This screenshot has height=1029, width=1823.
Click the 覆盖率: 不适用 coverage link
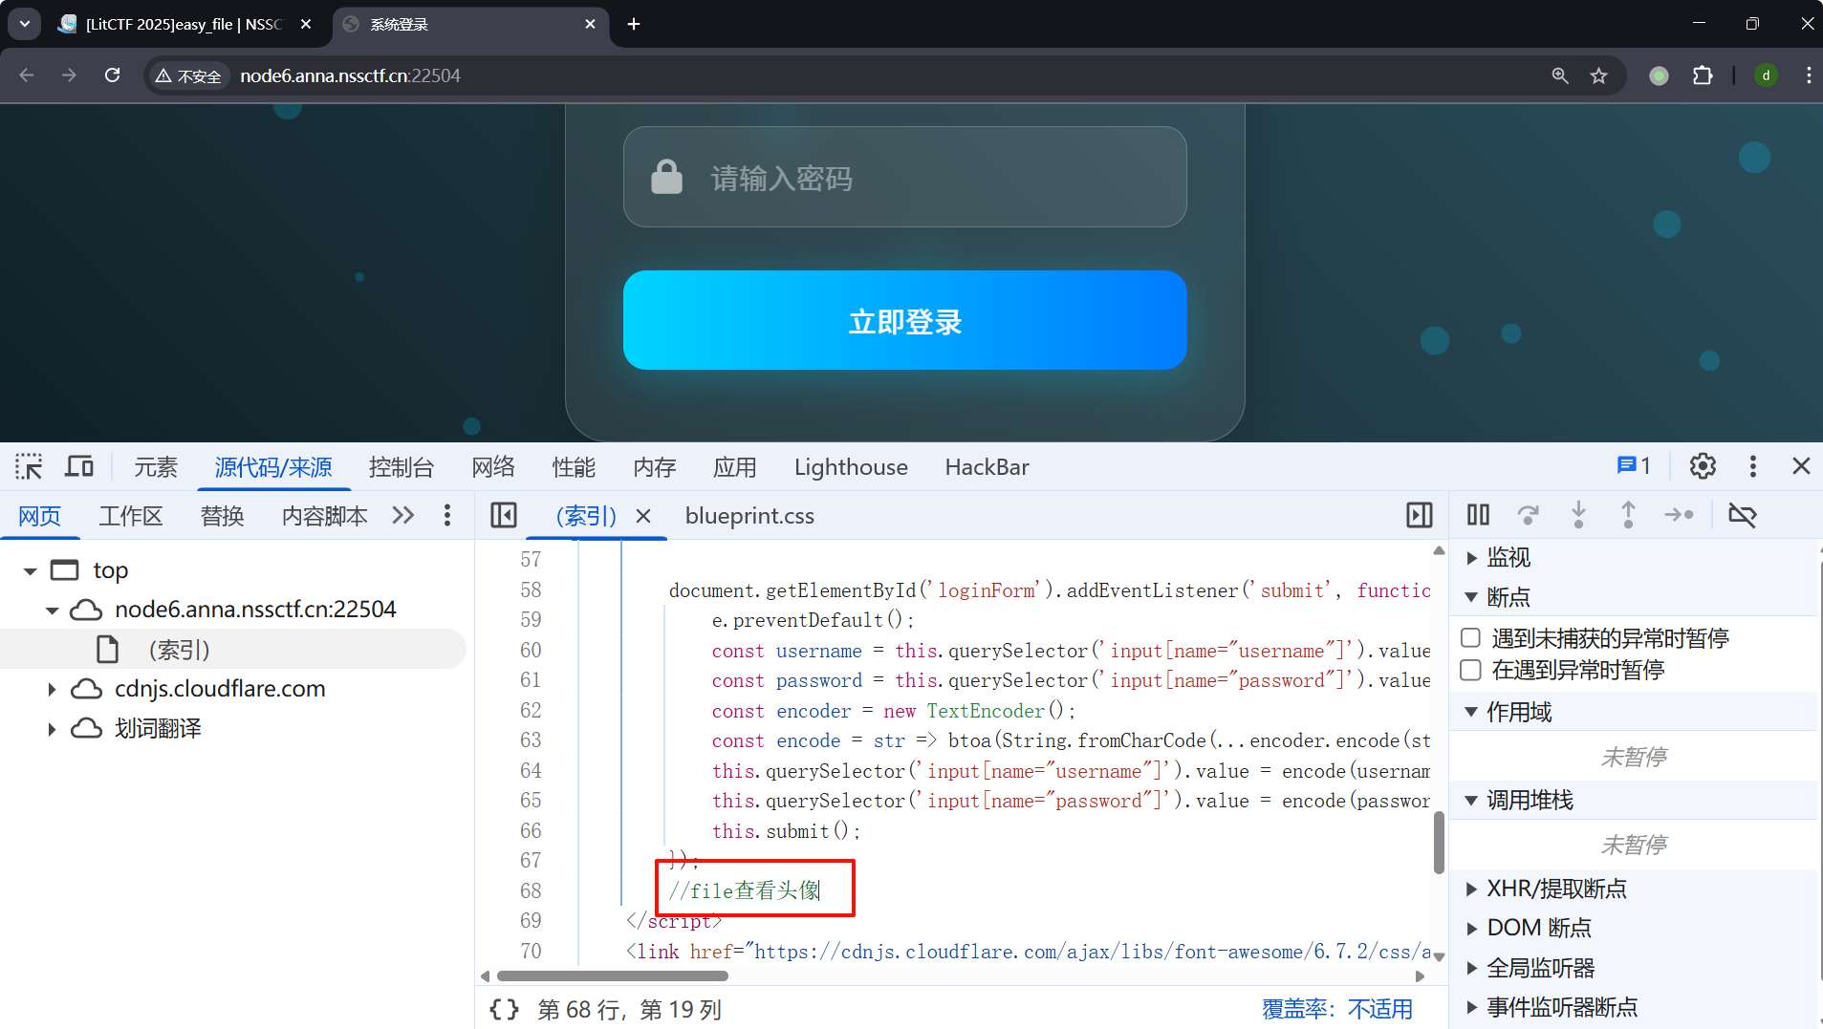pyautogui.click(x=1336, y=1009)
